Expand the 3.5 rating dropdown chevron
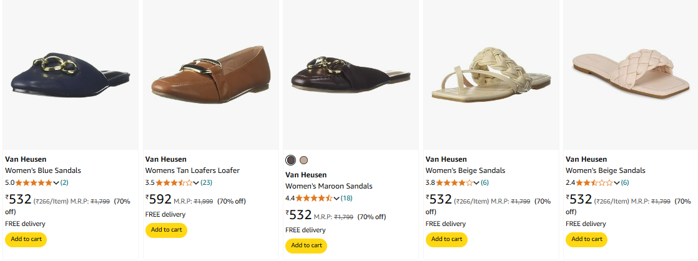 (x=196, y=182)
